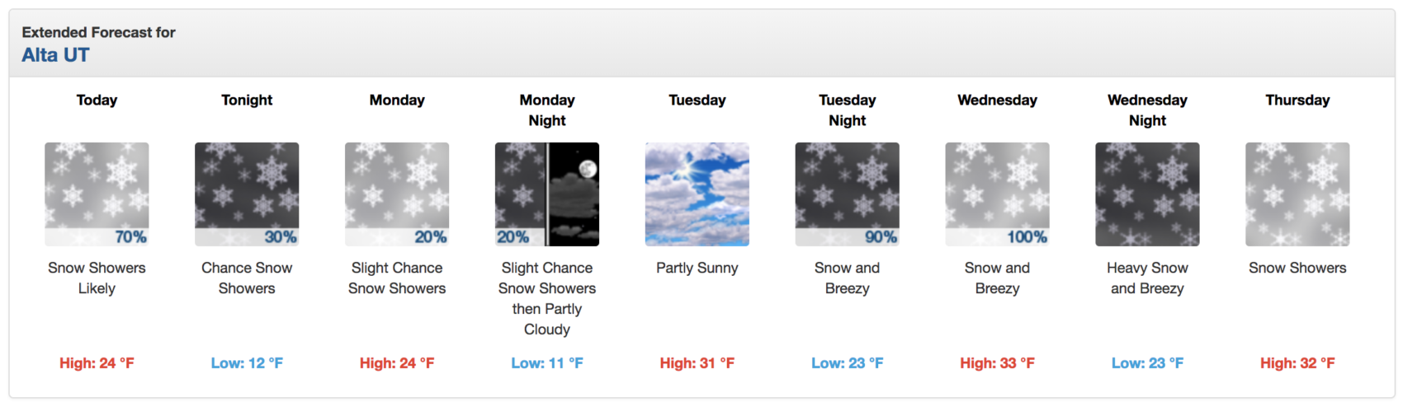Select Thursday's snow showers icon
The height and width of the screenshot is (402, 1403).
(x=1297, y=194)
